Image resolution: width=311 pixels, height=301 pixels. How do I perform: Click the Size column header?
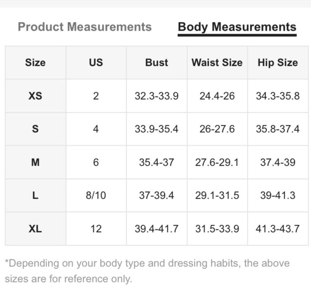35,62
